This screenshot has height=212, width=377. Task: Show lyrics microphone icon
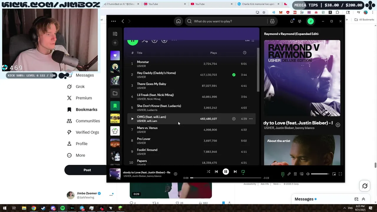pyautogui.click(x=289, y=174)
